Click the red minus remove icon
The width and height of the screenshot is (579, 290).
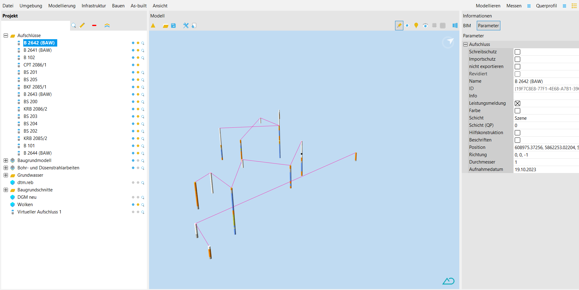(94, 25)
